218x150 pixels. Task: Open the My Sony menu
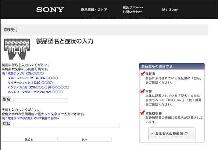170,10
